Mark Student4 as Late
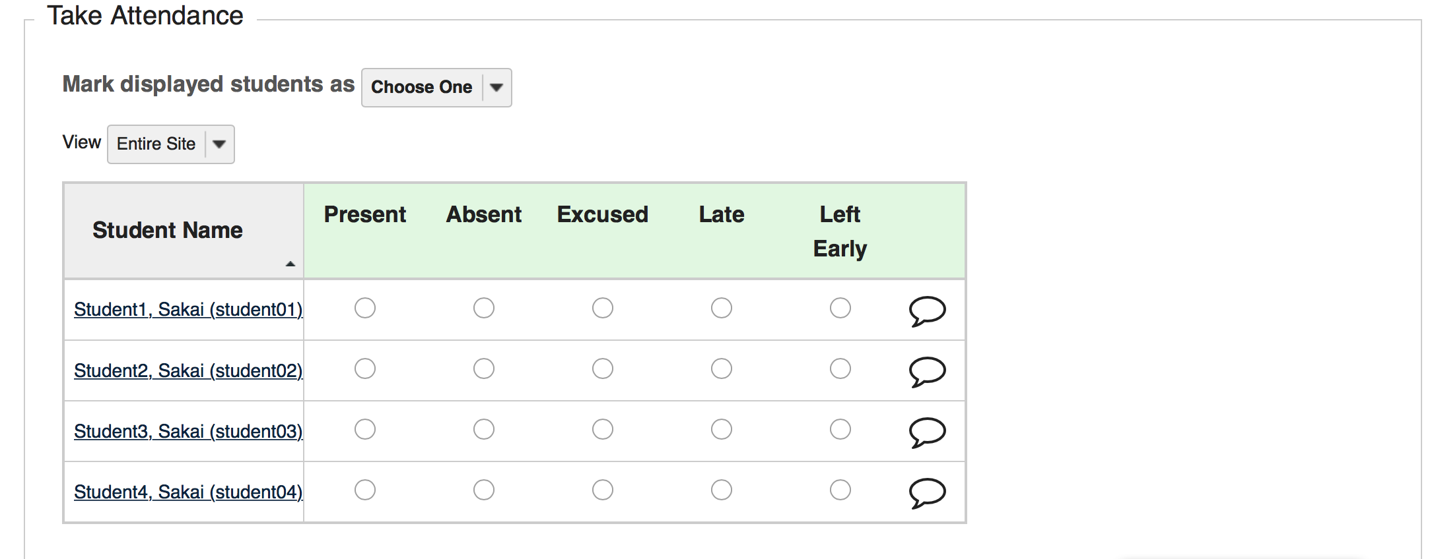This screenshot has height=559, width=1434. click(722, 490)
